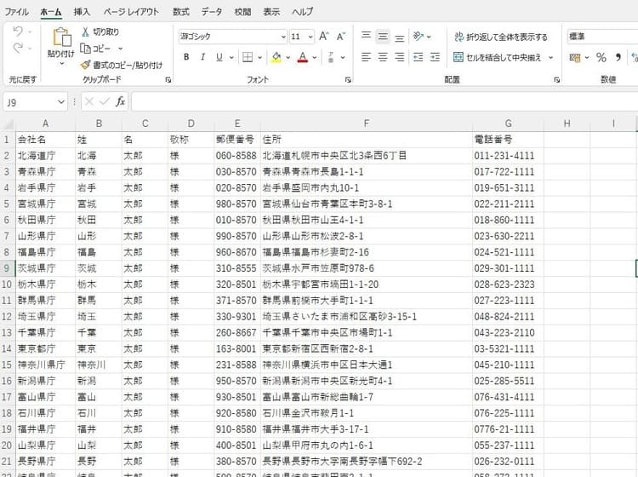This screenshot has height=477, width=638.
Task: Click the formula bar input field
Action: pyautogui.click(x=385, y=101)
